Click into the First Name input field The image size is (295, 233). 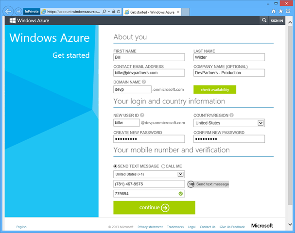tap(149, 57)
